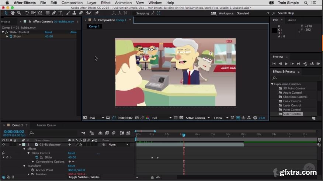The image size is (323, 181).
Task: Select the Hand tool
Action: (x=13, y=13)
